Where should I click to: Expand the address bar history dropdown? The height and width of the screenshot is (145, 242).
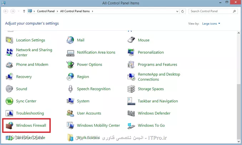tap(177, 11)
